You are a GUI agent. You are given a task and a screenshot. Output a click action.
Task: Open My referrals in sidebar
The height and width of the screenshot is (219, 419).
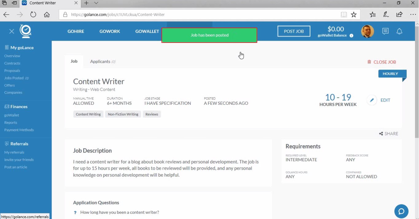(14, 152)
